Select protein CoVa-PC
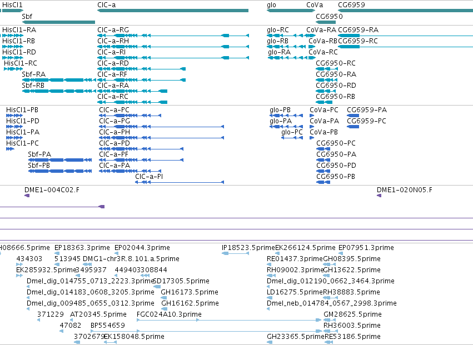The height and width of the screenshot is (345, 473). (324, 110)
